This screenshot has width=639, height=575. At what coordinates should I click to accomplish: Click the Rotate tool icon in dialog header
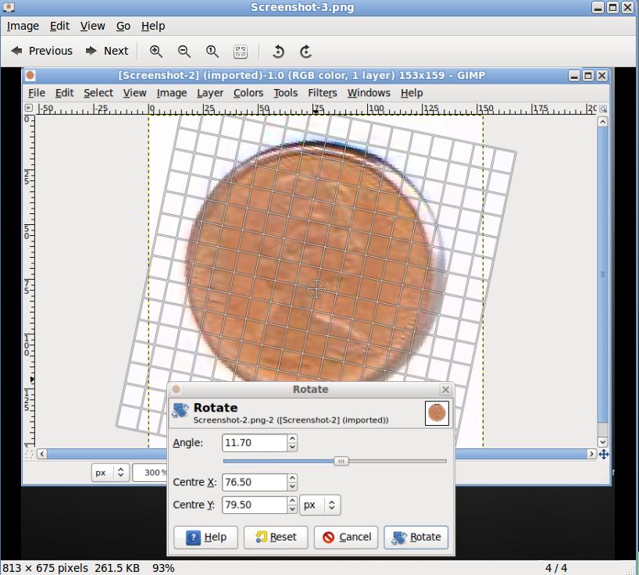pyautogui.click(x=180, y=410)
